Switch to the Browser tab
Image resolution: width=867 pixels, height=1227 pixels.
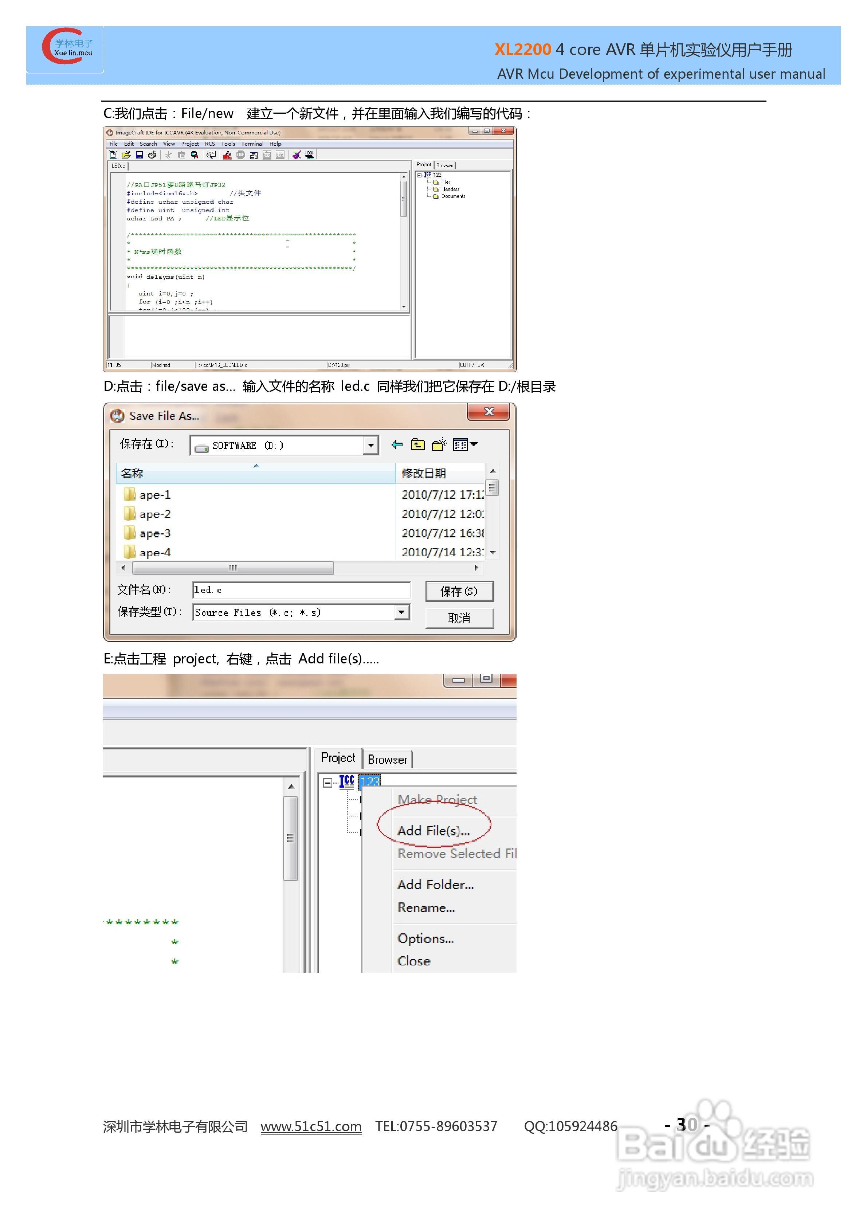click(388, 759)
